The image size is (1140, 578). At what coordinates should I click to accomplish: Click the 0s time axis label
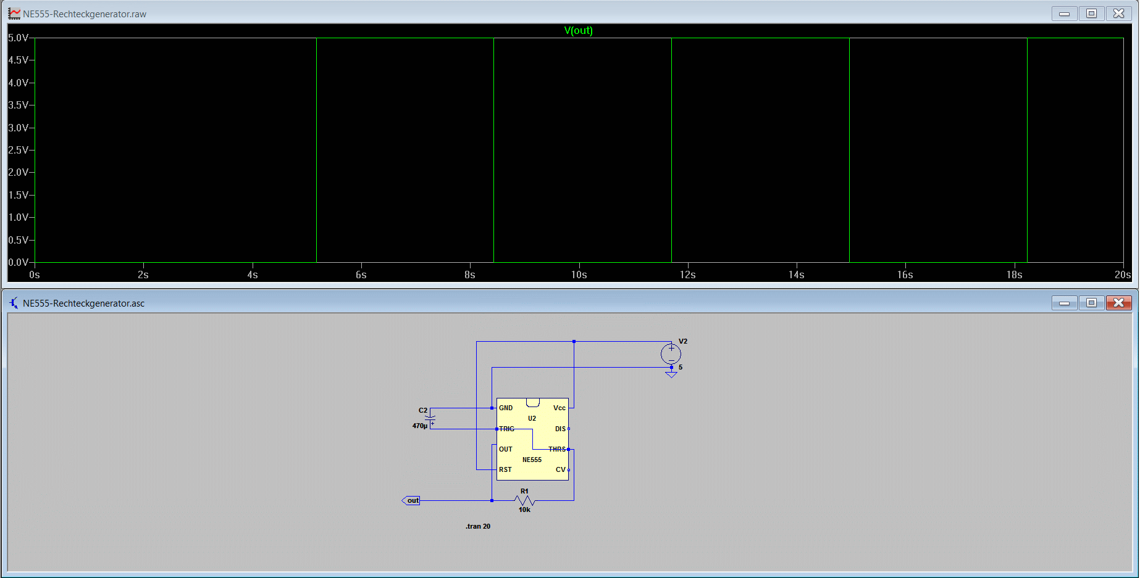pyautogui.click(x=35, y=275)
